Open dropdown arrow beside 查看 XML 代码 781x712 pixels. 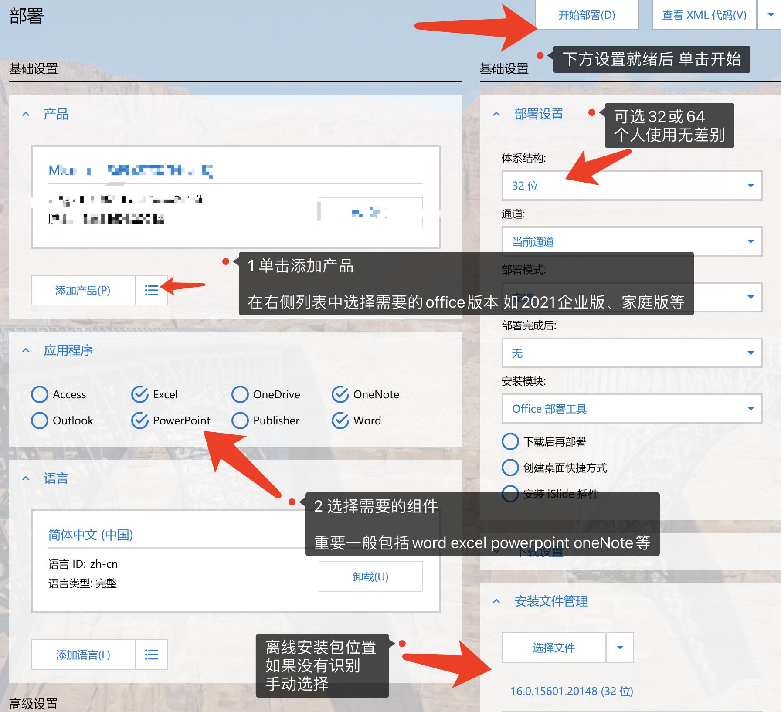[x=770, y=15]
